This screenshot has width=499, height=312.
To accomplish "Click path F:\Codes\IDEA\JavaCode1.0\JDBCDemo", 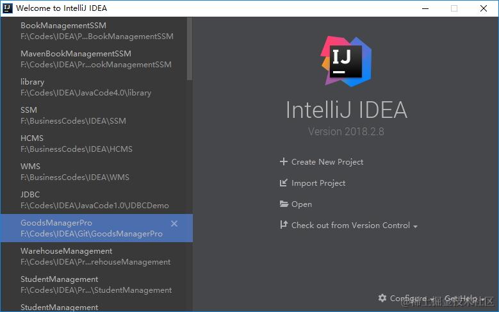I will tap(95, 206).
